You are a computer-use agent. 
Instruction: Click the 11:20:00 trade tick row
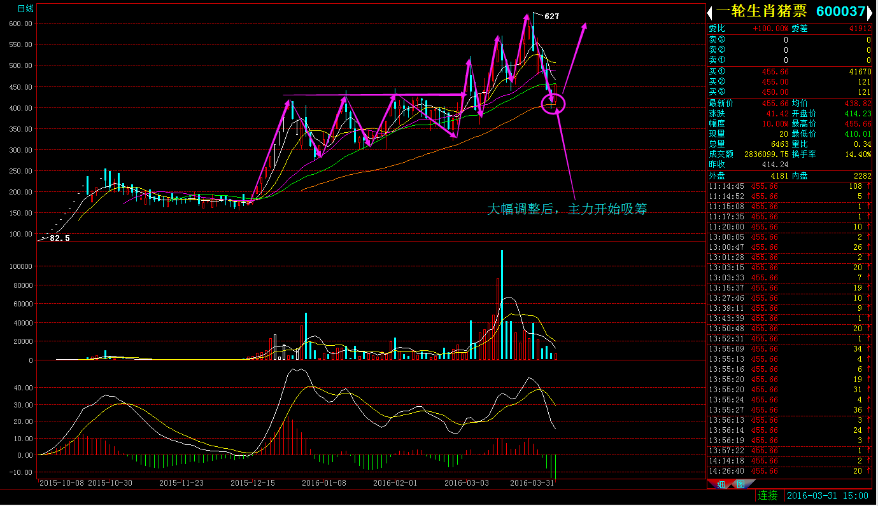(x=789, y=227)
